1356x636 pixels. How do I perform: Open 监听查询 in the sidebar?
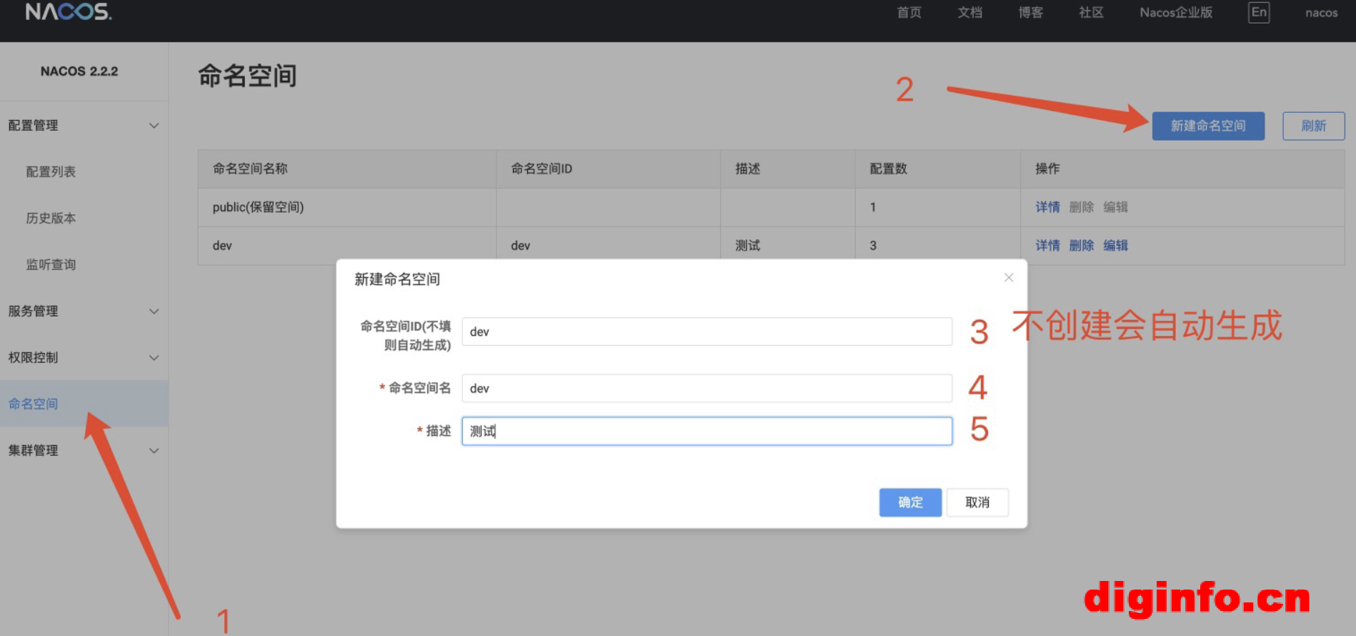51,264
